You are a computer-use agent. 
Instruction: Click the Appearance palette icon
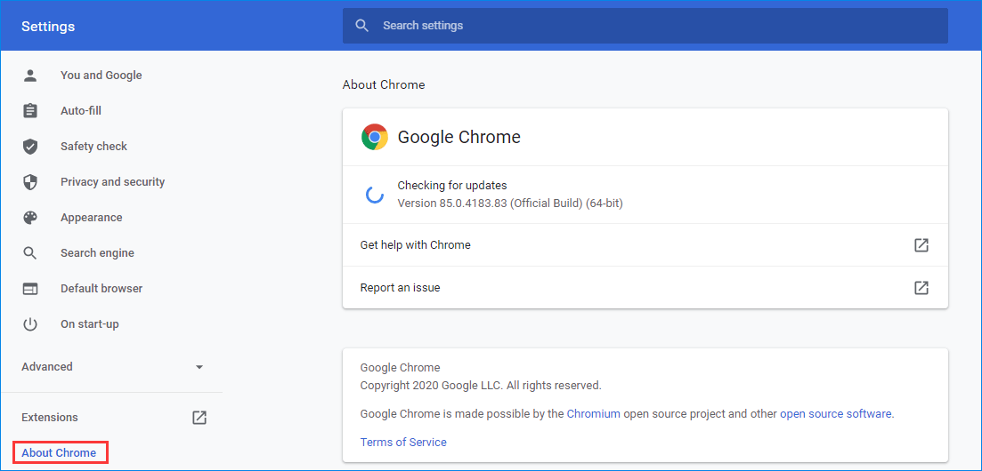pyautogui.click(x=30, y=218)
